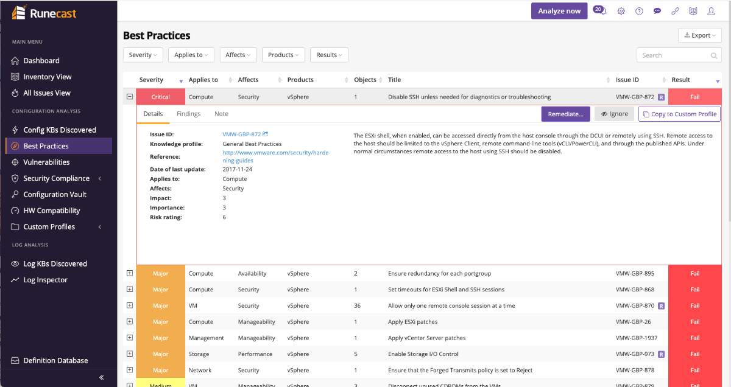The width and height of the screenshot is (731, 387).
Task: Expand the VMW-GBP-895 redundancy row
Action: point(129,273)
